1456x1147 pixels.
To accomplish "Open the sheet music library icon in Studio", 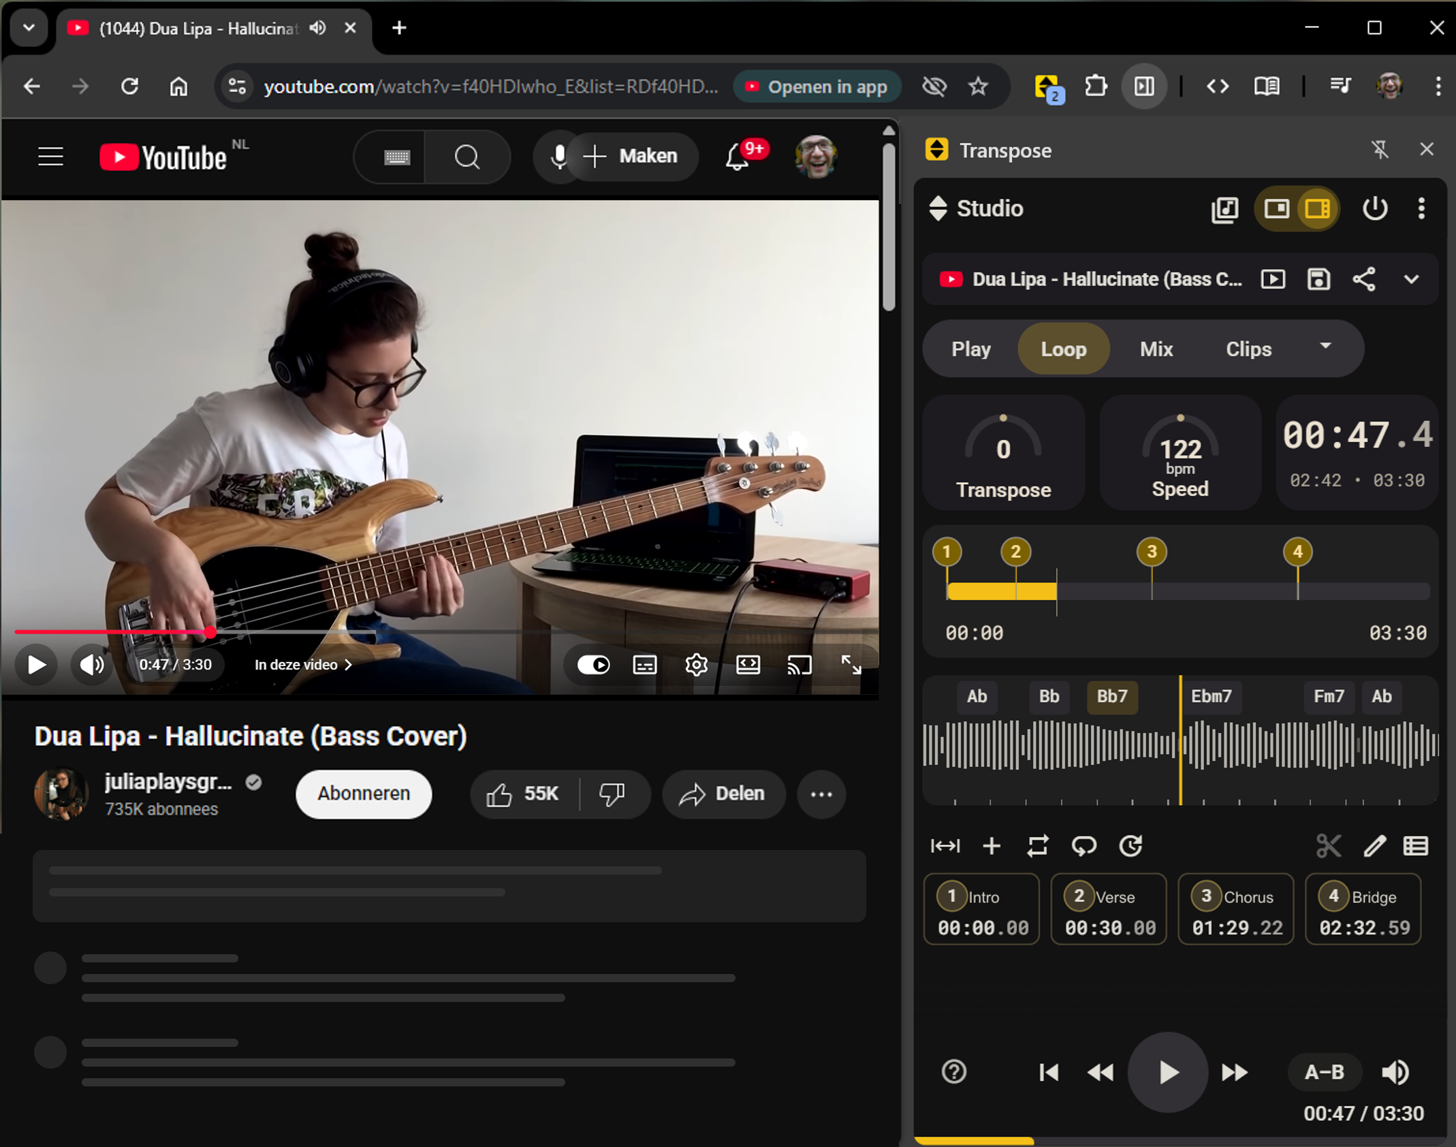I will pos(1224,209).
